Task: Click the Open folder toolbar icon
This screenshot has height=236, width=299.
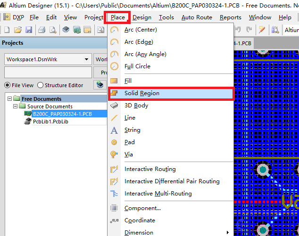Action: [x=18, y=30]
